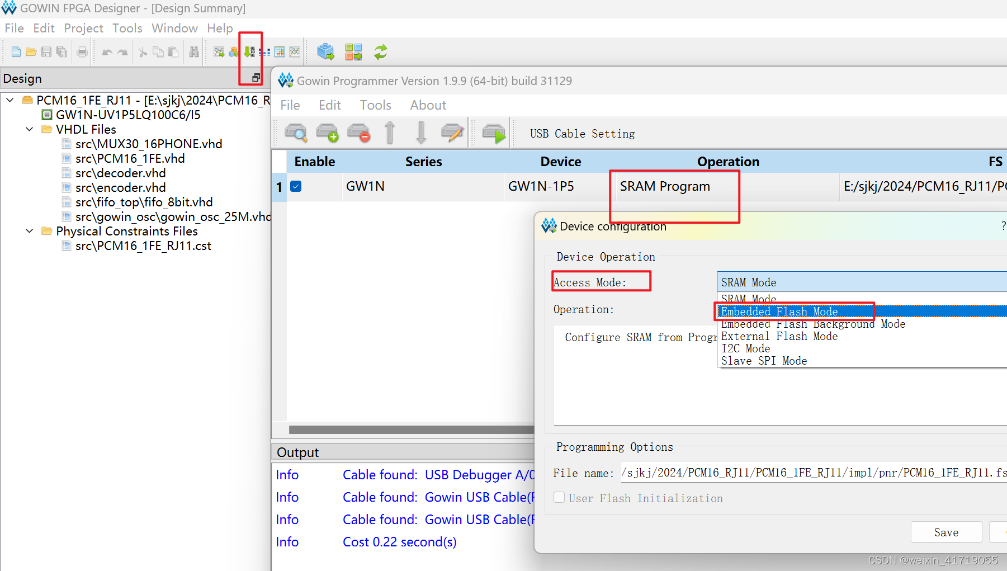1007x571 pixels.
Task: Open the Programmer via green download arrow icon
Action: [249, 52]
